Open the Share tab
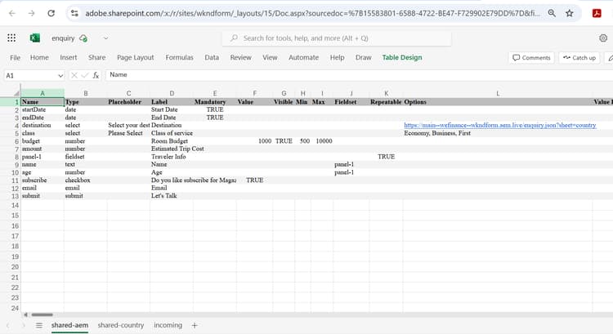 (97, 57)
